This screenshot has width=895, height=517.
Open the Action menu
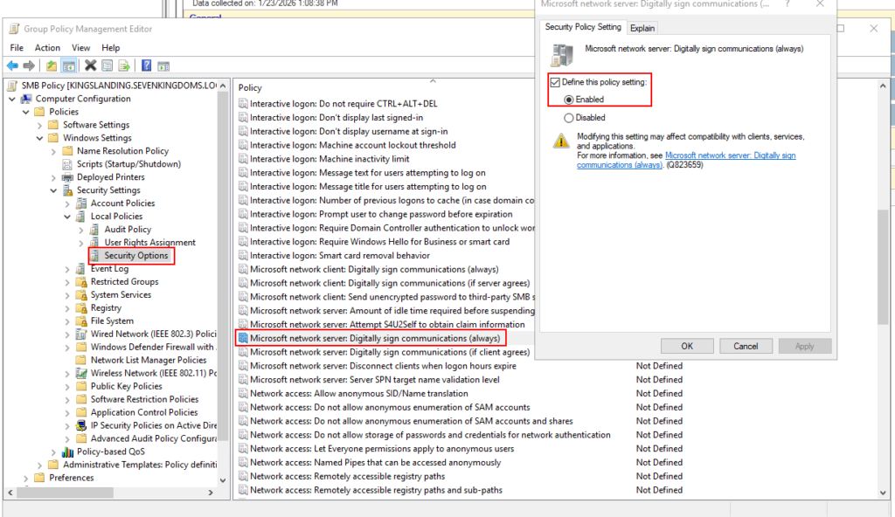tap(47, 47)
